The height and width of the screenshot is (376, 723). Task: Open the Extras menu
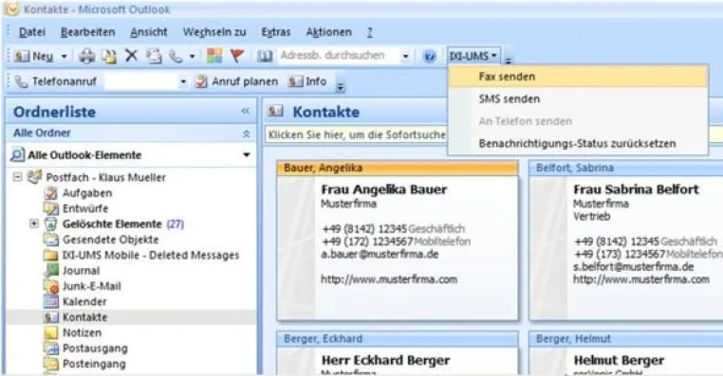click(276, 32)
